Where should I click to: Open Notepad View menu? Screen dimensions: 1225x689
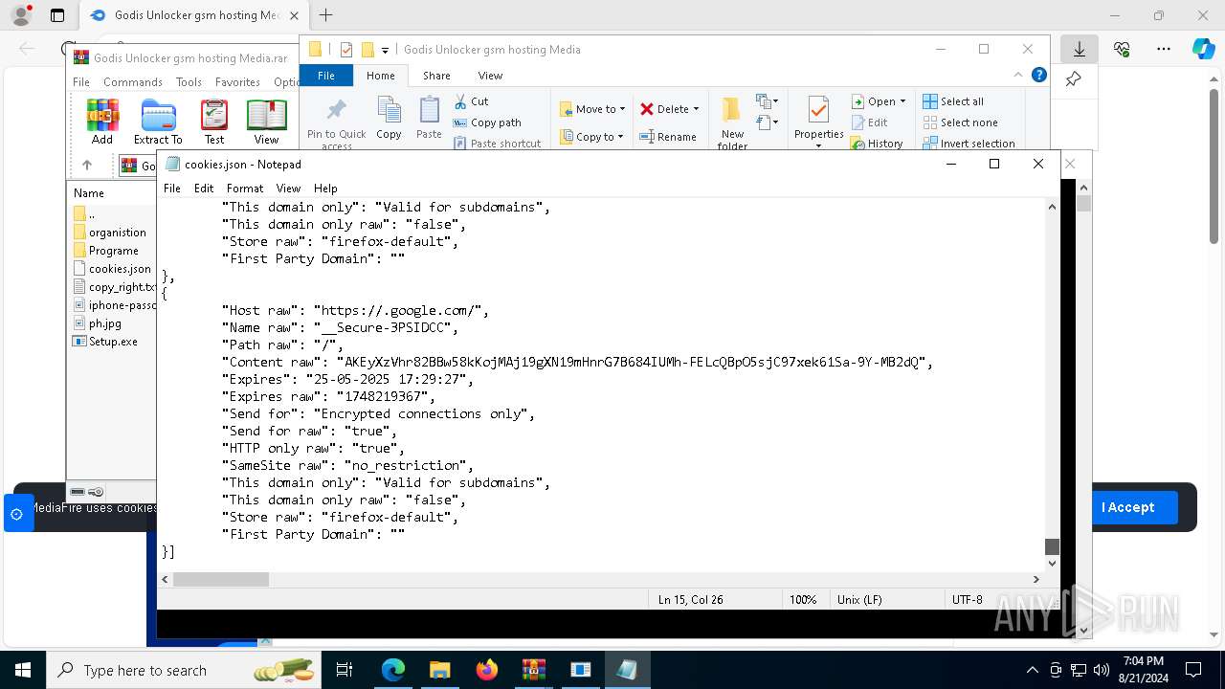(x=288, y=189)
